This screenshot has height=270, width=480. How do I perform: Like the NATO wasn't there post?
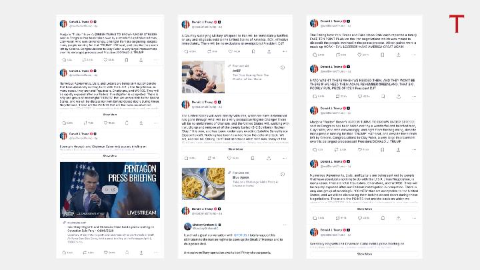(360, 97)
